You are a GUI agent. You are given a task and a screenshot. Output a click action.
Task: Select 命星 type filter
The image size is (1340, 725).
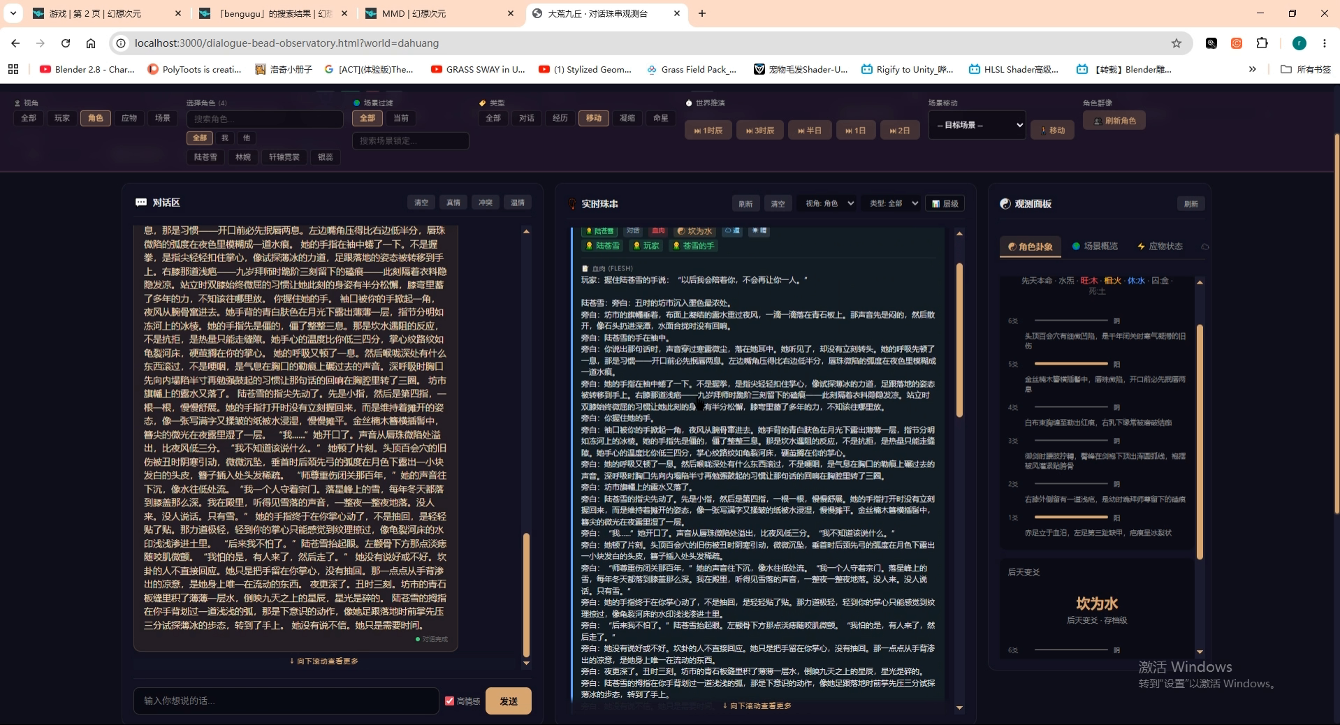coord(661,118)
